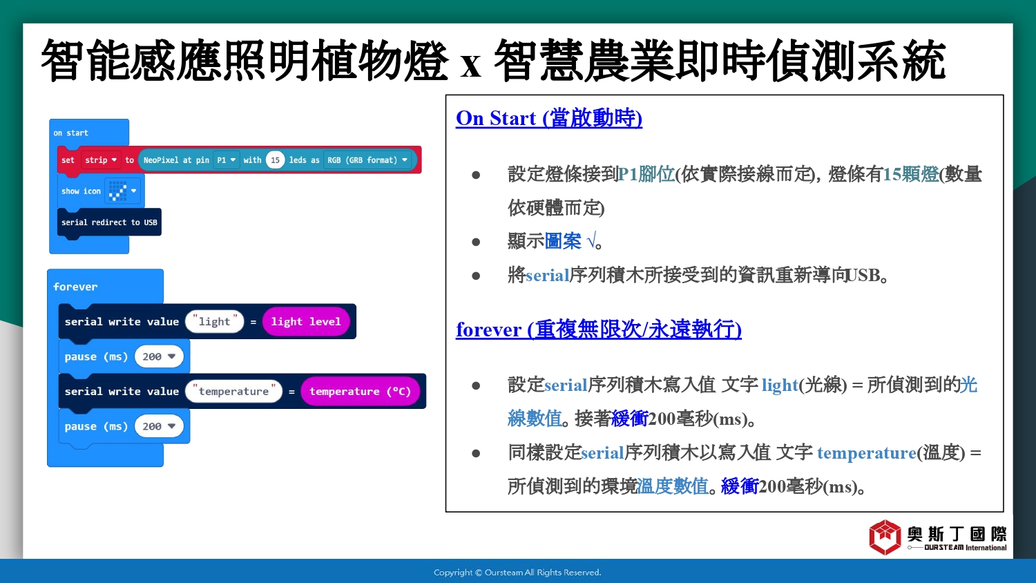Click the 'On Start (當啟動時)' heading link
Viewport: 1036px width, 583px height.
pyautogui.click(x=549, y=118)
